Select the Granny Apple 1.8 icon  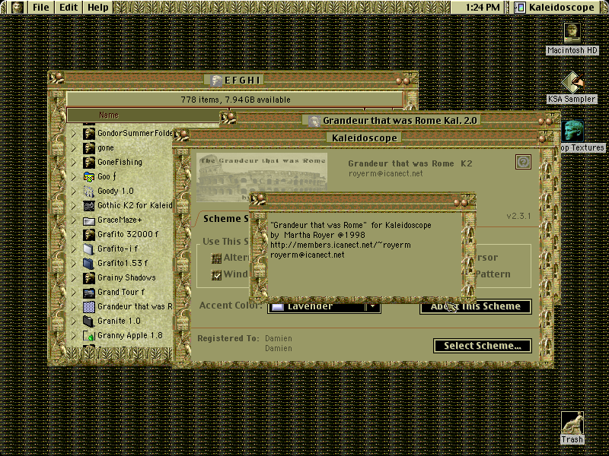pyautogui.click(x=89, y=336)
